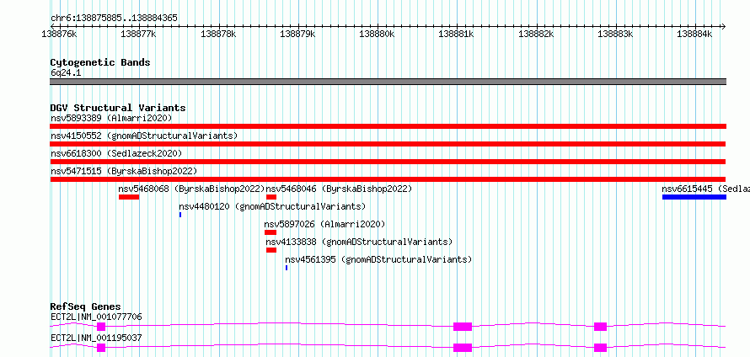
Task: Click the nsv4561395 (gnomADStructuralVariants) label
Action: [x=378, y=259]
